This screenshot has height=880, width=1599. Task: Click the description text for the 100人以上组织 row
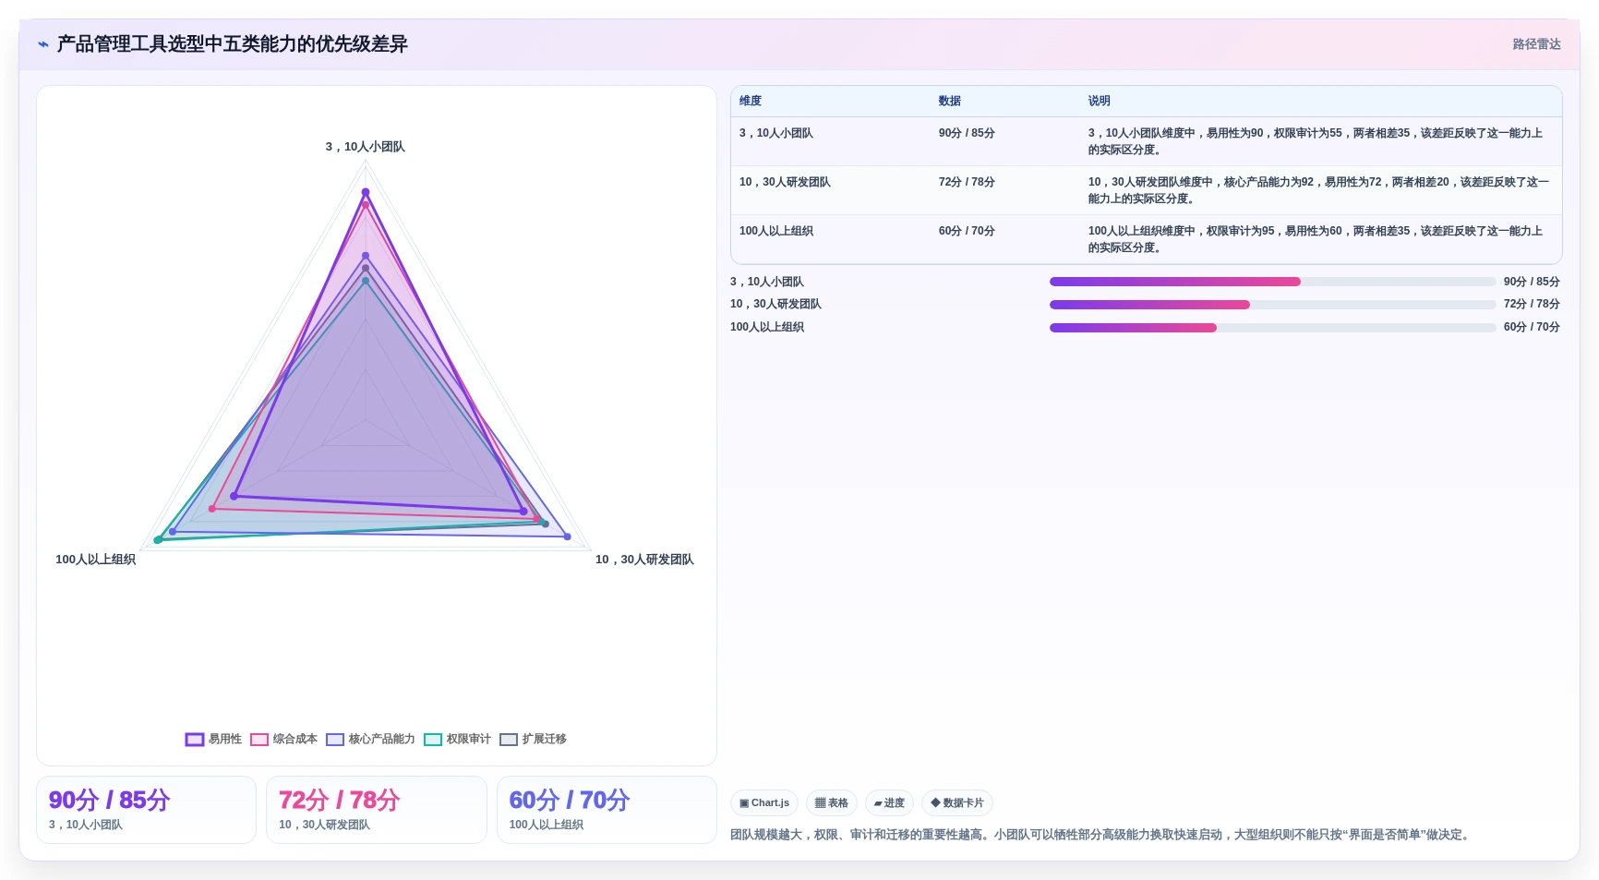click(x=1316, y=239)
